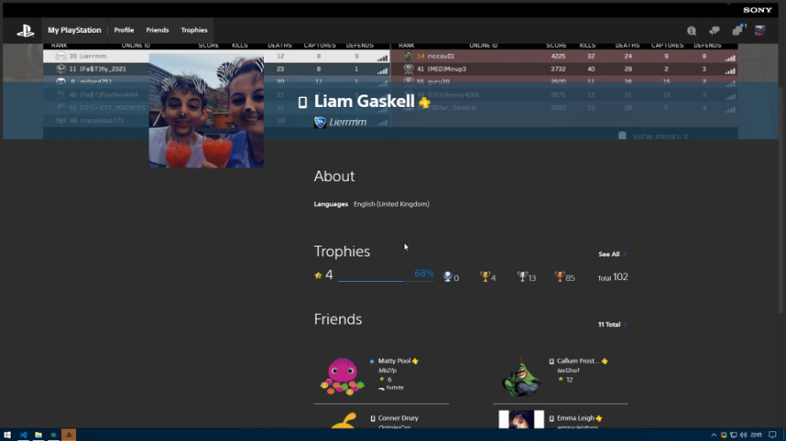Click the page vertical scrollbar
786x441 pixels.
pos(781,201)
